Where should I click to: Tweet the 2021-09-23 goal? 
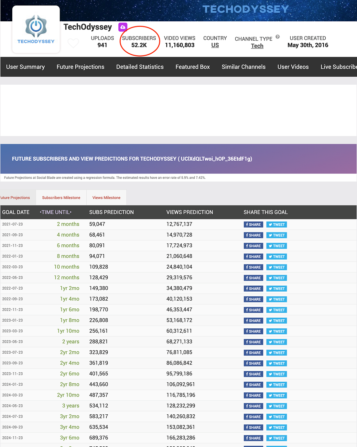pyautogui.click(x=276, y=235)
